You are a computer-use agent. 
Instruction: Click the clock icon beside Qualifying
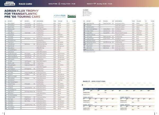pyautogui.click(x=59, y=4)
